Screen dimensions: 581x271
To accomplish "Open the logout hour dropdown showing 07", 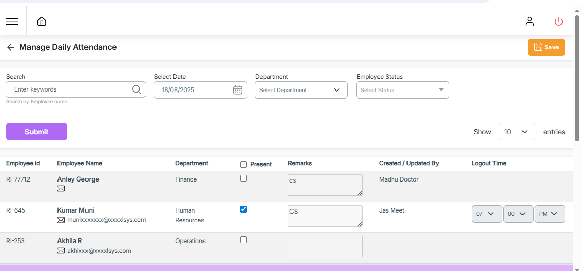I will point(486,214).
